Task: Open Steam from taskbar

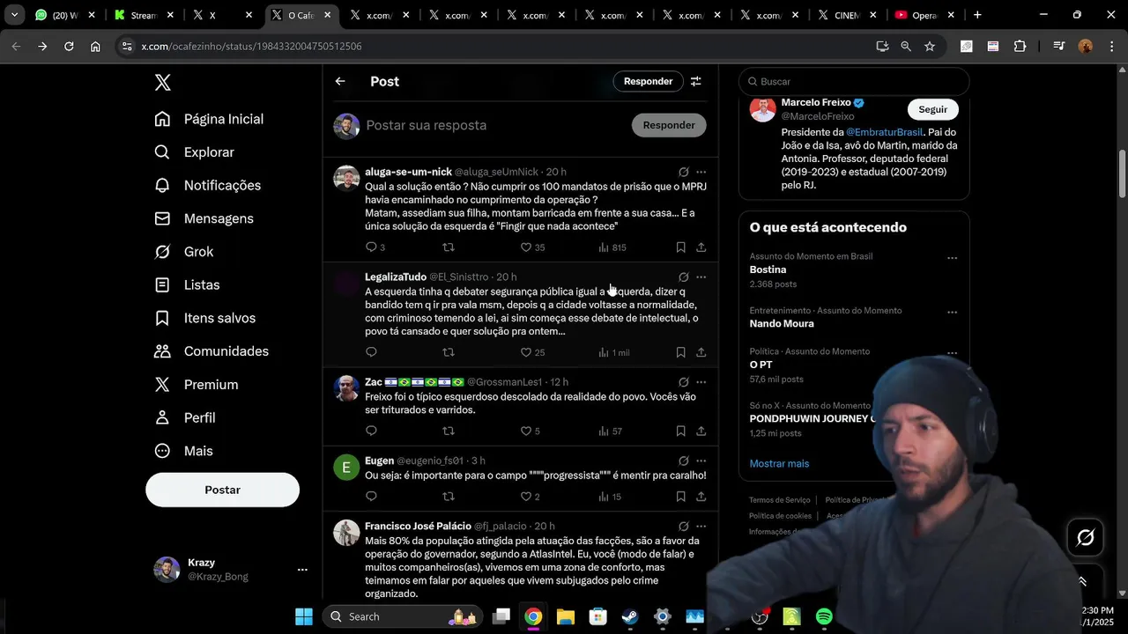Action: pyautogui.click(x=630, y=616)
